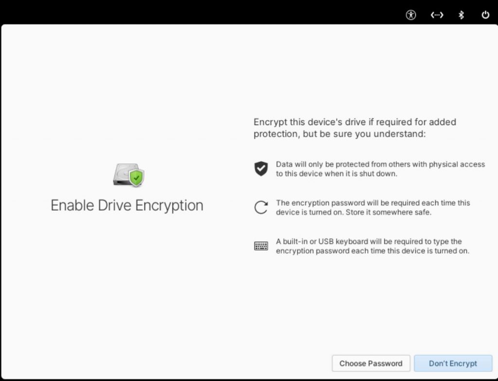Image resolution: width=498 pixels, height=381 pixels.
Task: Click the keyboard icon in the list
Action: tap(261, 246)
